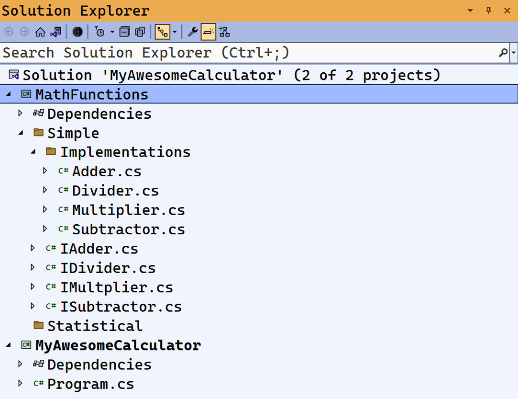518x399 pixels.
Task: Select the Statistical folder
Action: click(x=94, y=326)
